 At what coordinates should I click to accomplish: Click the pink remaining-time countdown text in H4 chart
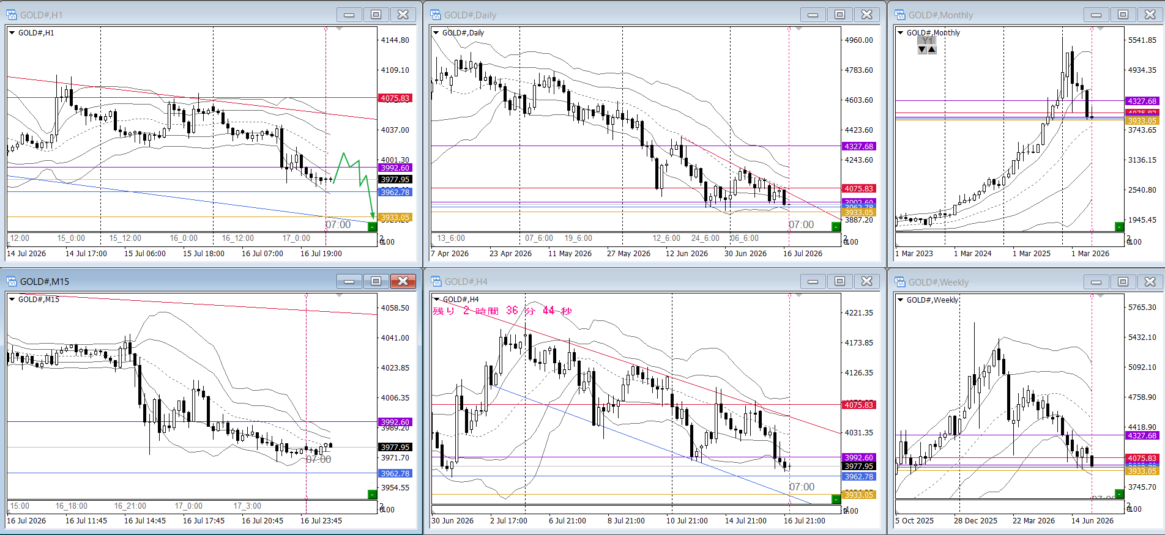click(x=502, y=311)
